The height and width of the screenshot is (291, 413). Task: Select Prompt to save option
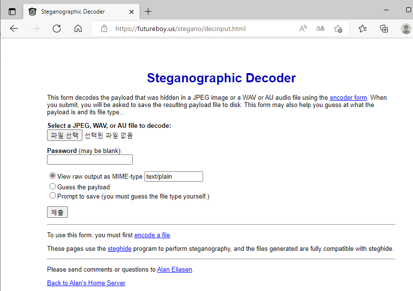pyautogui.click(x=52, y=196)
